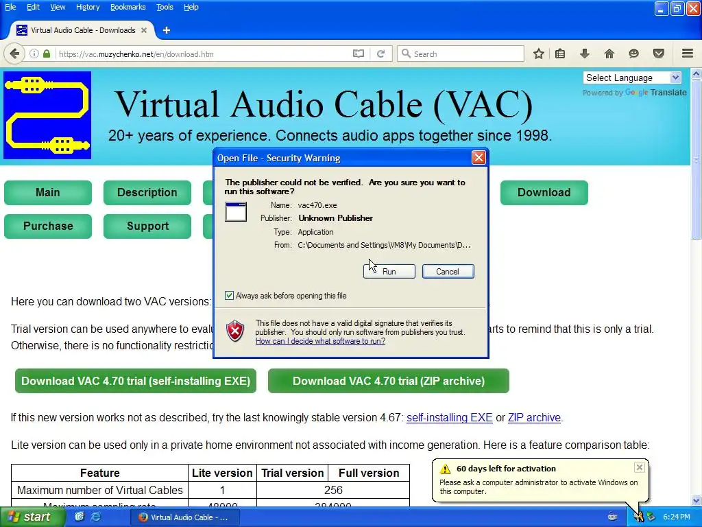This screenshot has height=527, width=702.
Task: Close the Security Warning dialog
Action: click(x=479, y=158)
